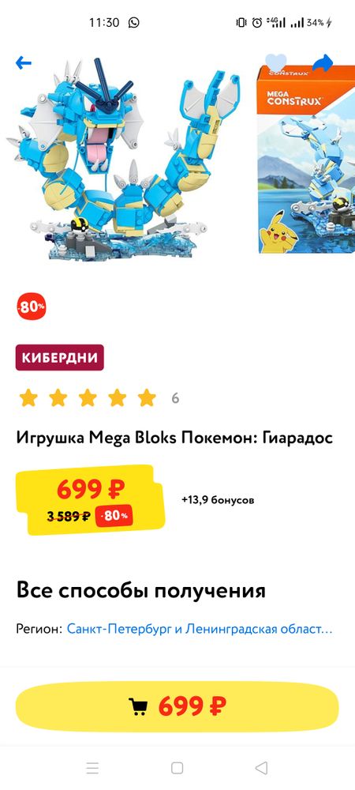Open the КИБЕРДНИ promo tag

(x=60, y=358)
